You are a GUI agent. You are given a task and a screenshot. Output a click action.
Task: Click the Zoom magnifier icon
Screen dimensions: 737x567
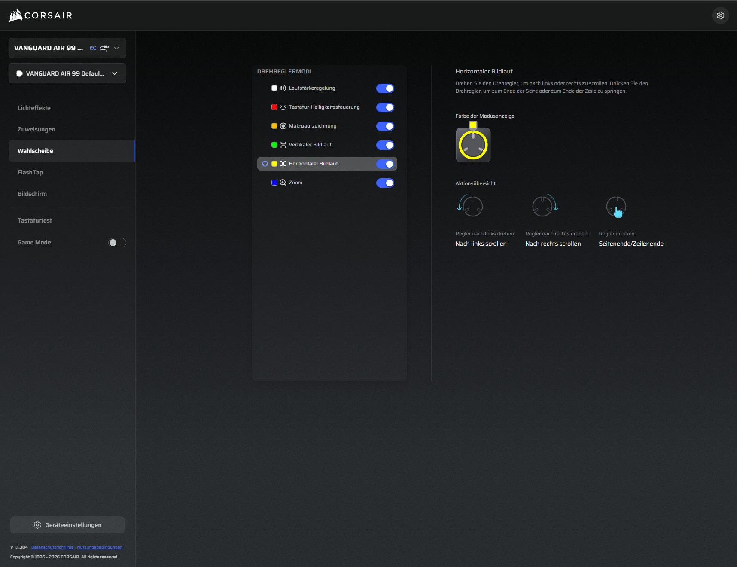coord(283,183)
